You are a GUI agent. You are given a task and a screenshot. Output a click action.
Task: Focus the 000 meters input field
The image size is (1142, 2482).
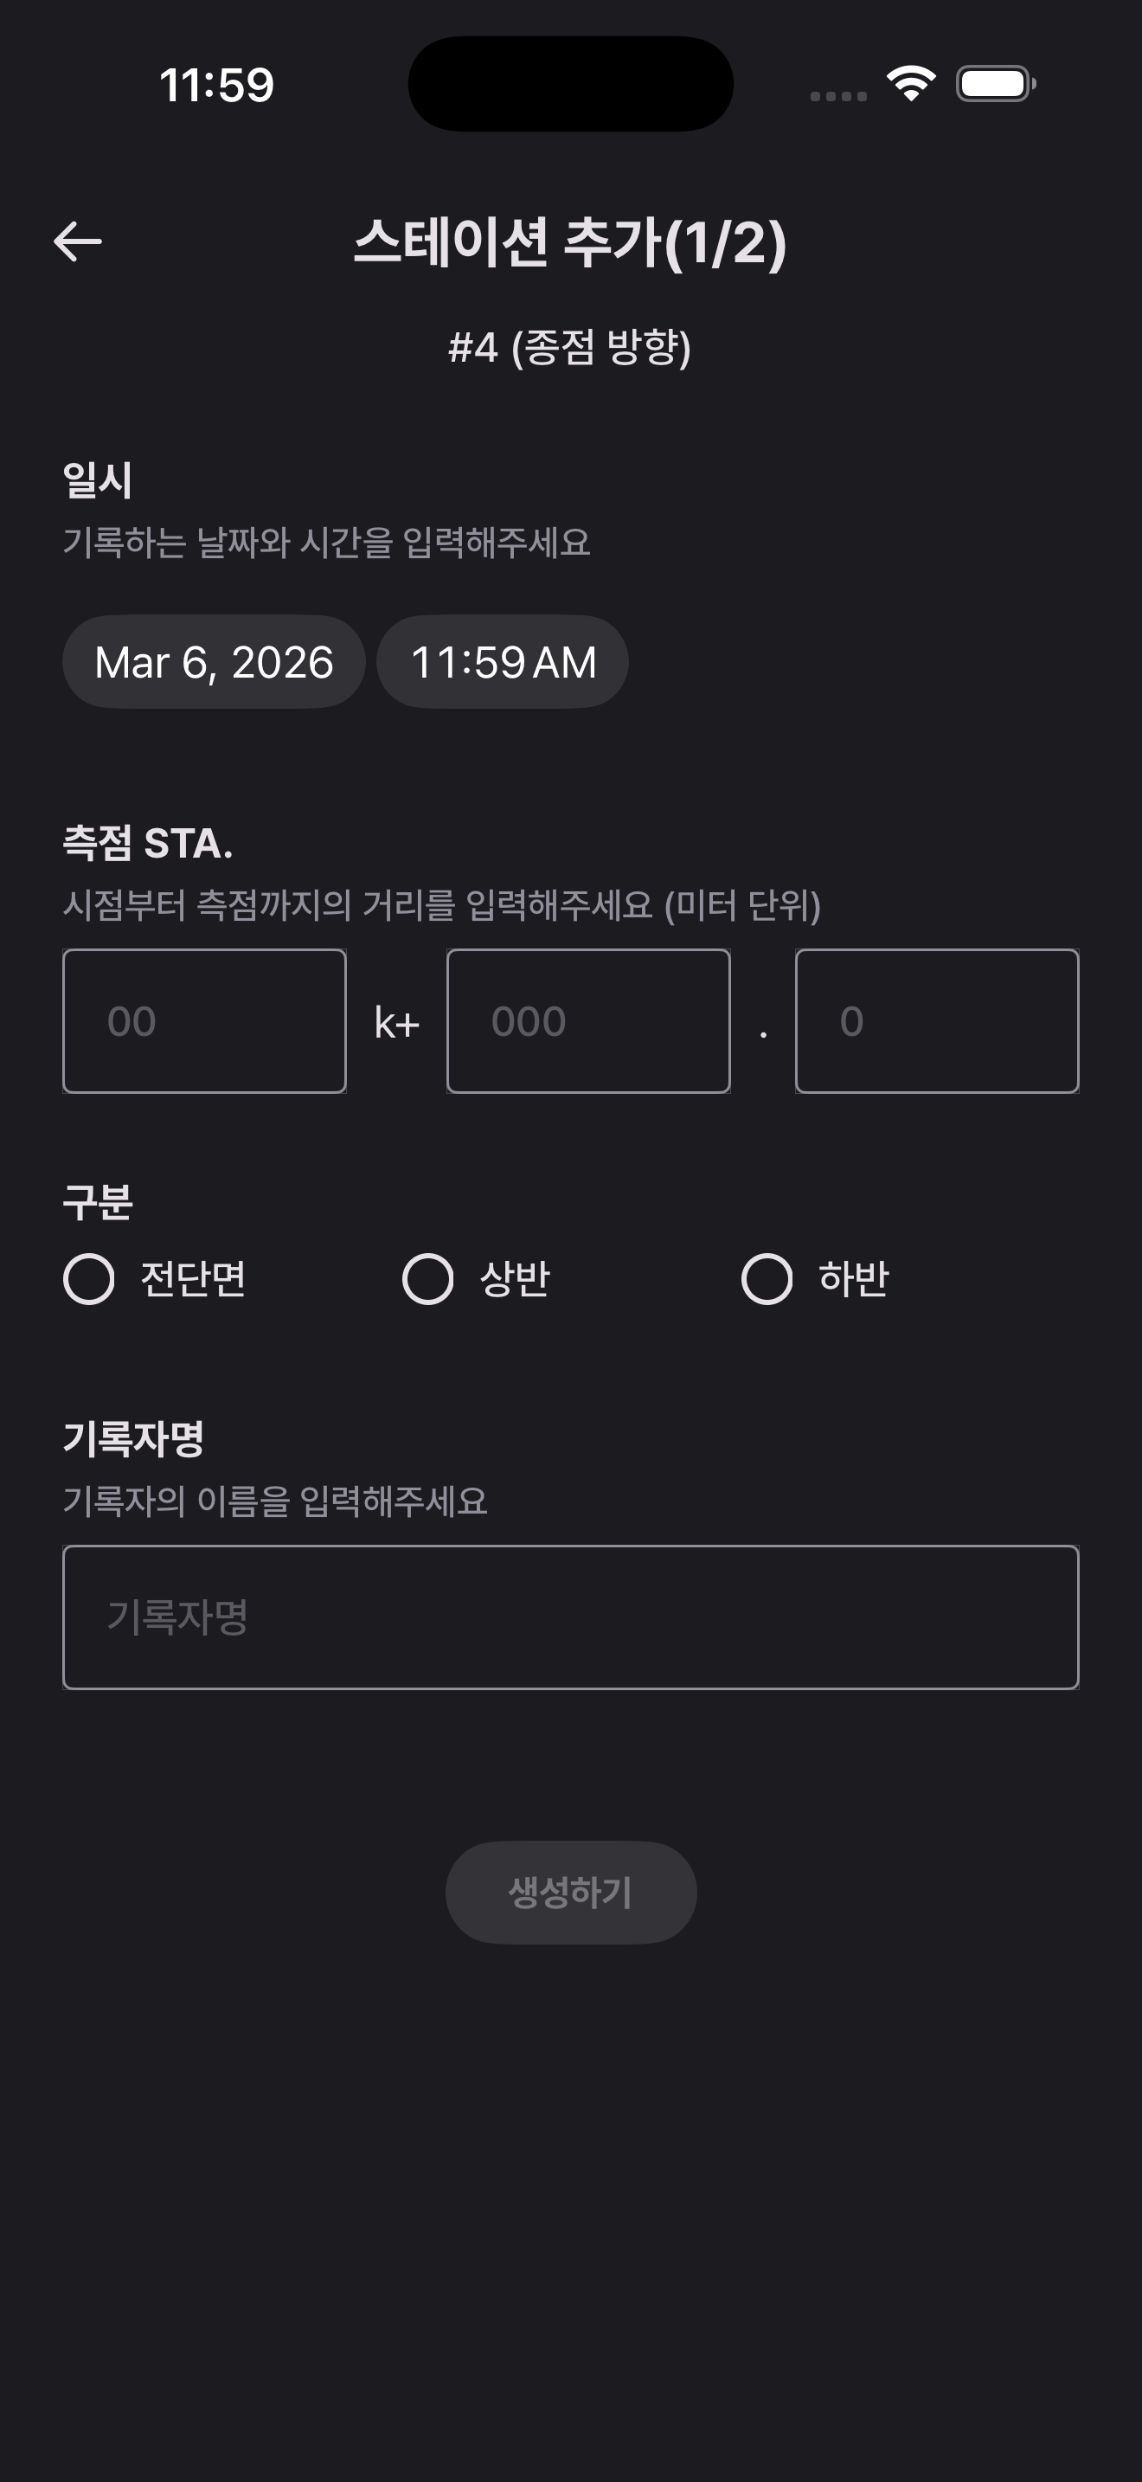pos(588,1021)
